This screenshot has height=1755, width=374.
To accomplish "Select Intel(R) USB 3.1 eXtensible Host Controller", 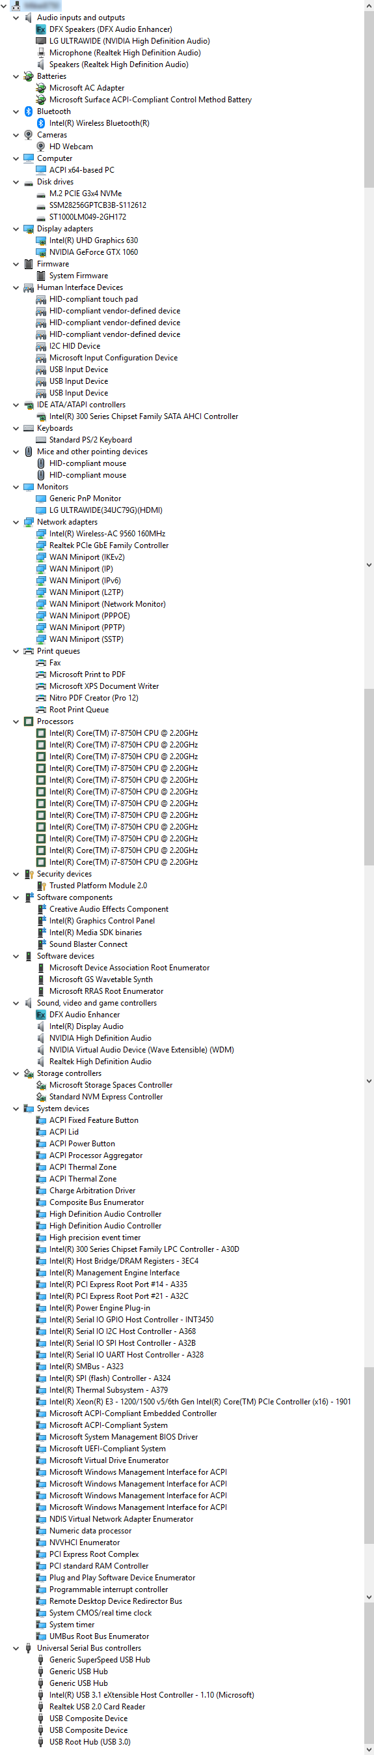I will point(152,1695).
